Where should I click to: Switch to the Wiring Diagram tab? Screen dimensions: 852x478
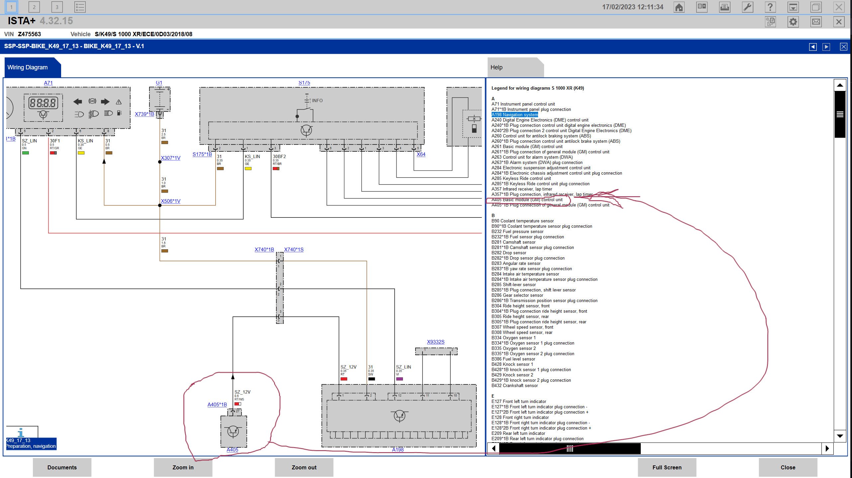pos(28,67)
